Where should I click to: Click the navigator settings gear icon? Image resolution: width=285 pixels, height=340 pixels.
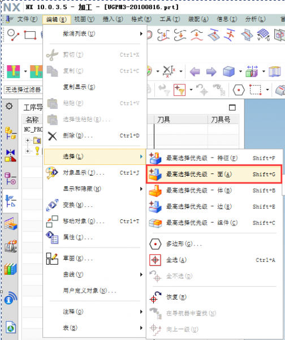click(x=9, y=107)
